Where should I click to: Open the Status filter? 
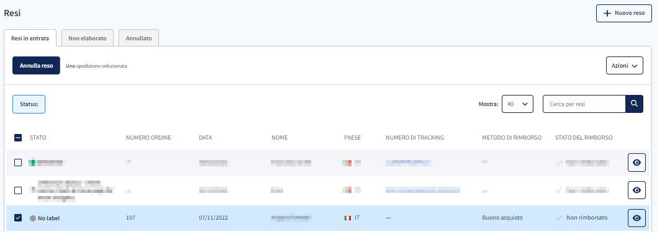coord(29,104)
